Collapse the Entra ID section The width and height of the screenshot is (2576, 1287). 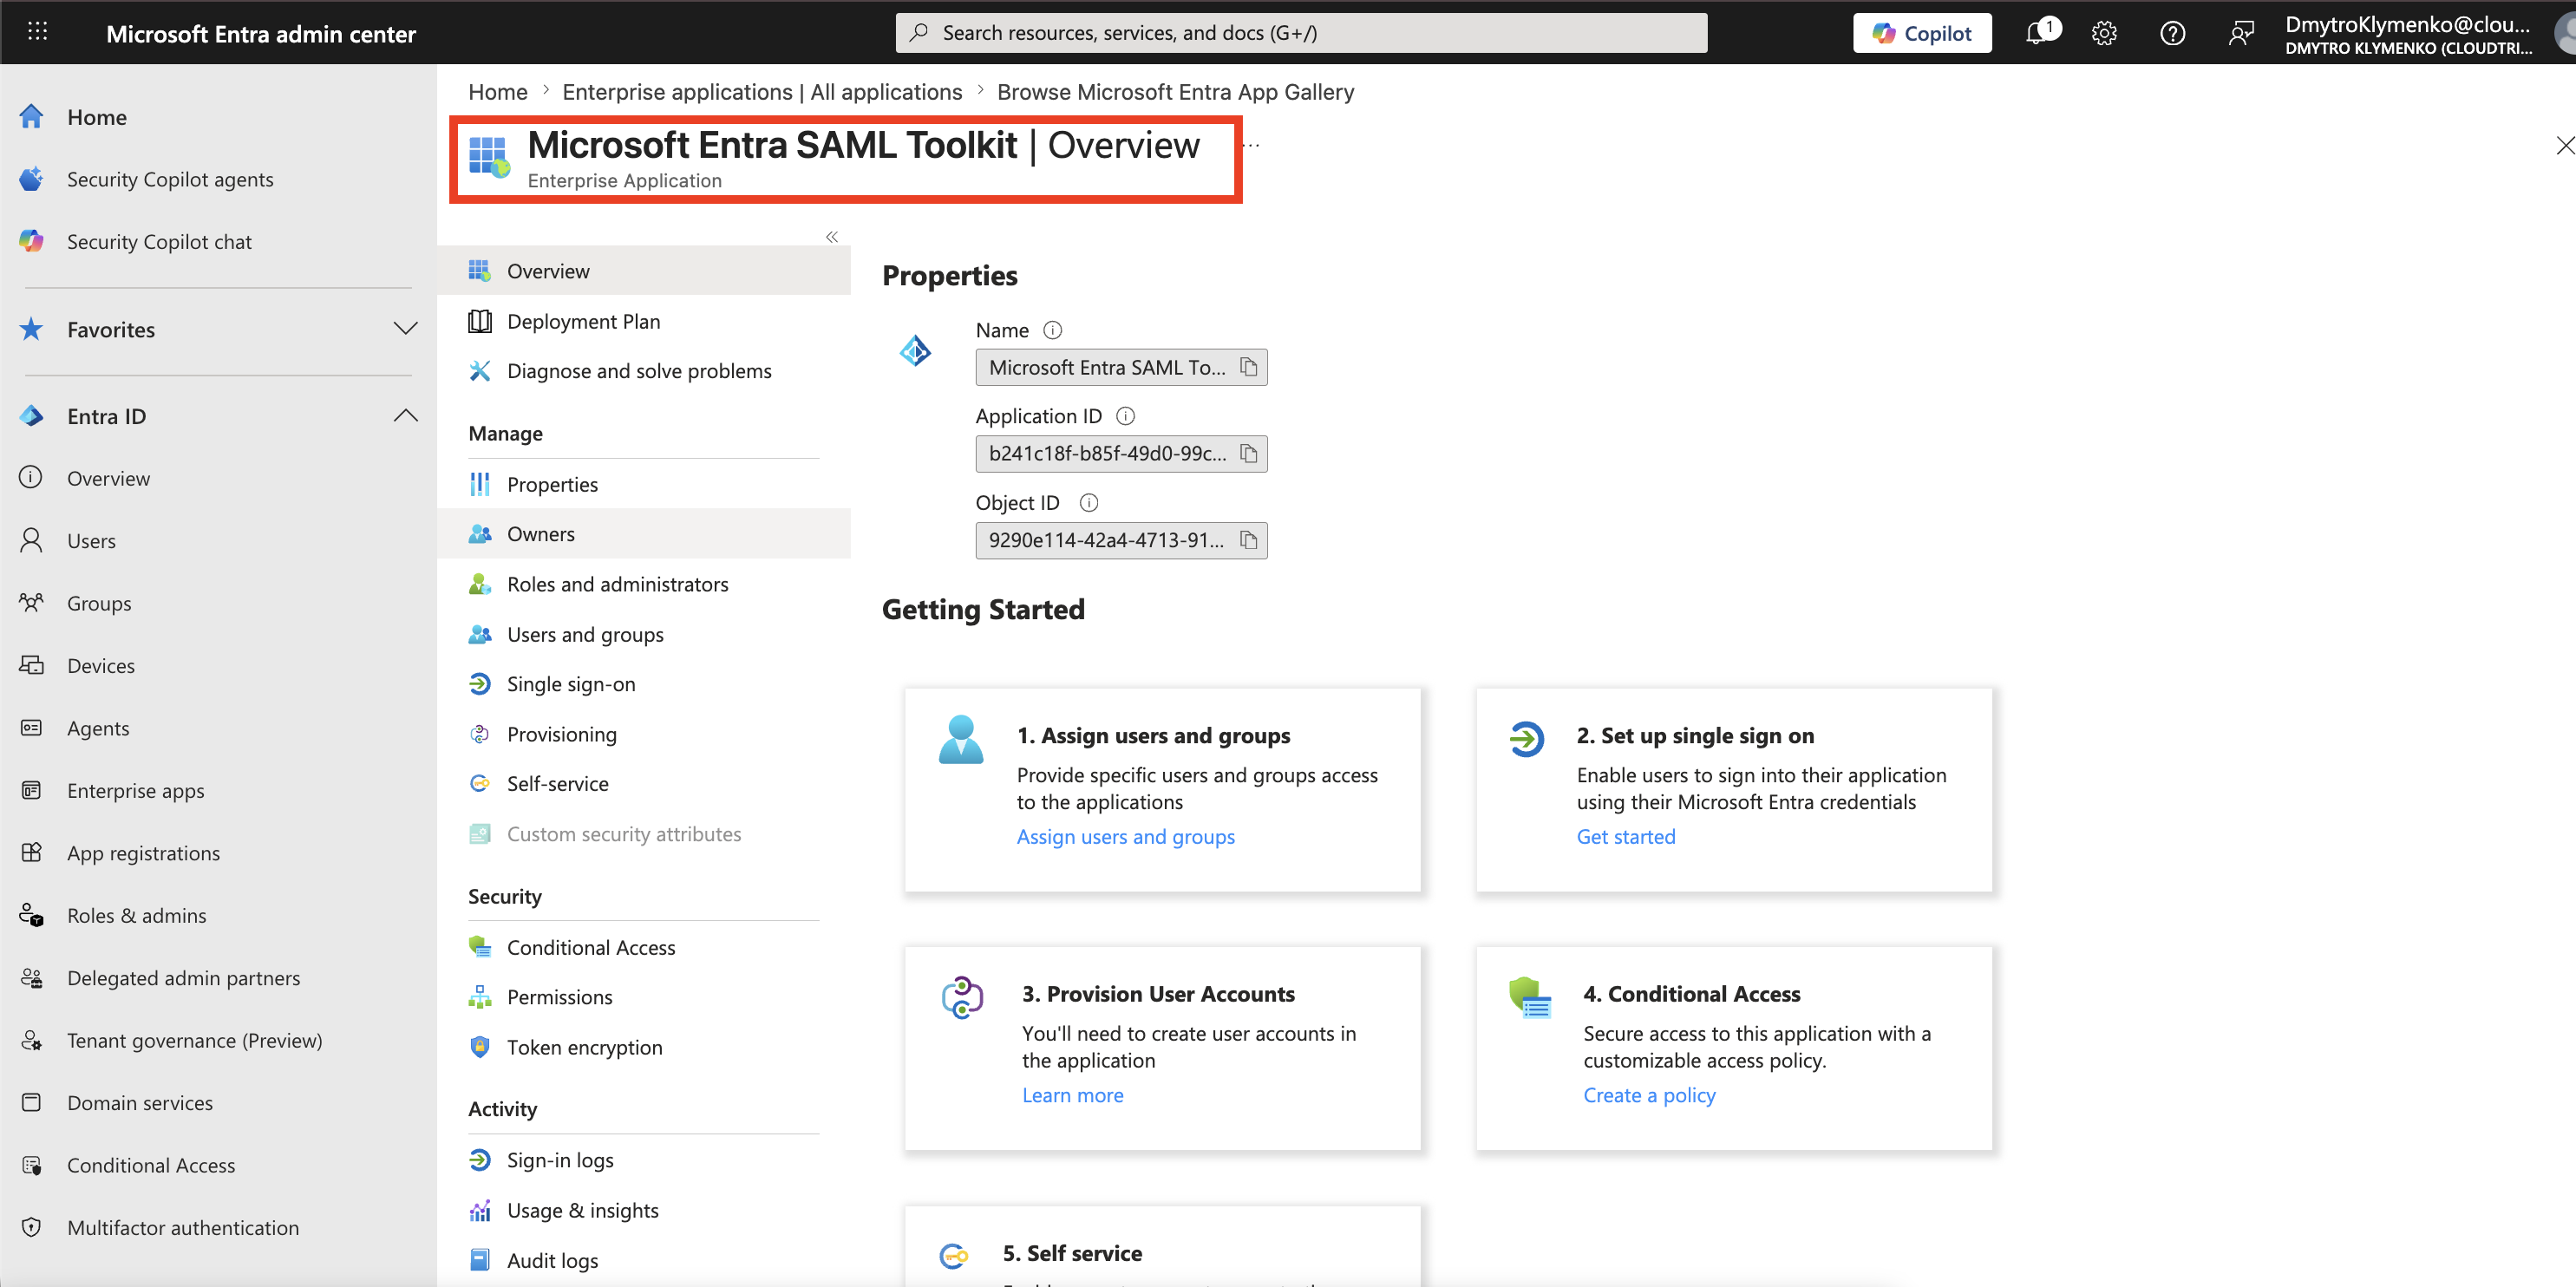coord(405,416)
